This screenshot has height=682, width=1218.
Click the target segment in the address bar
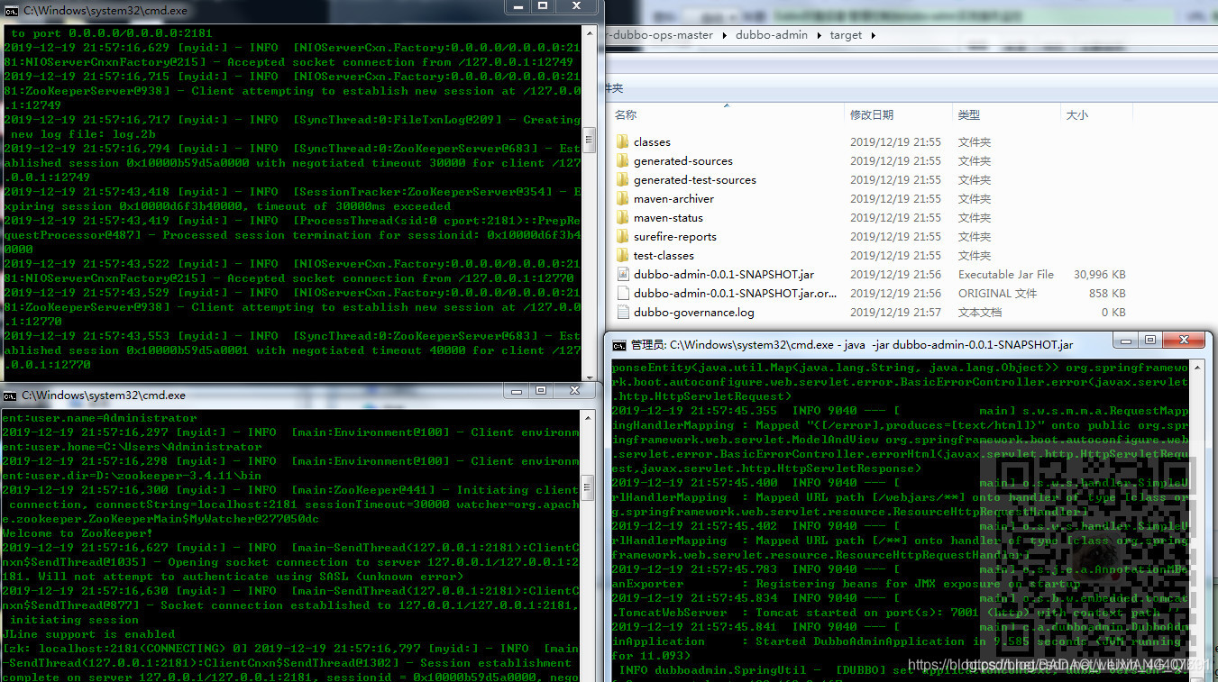[847, 35]
